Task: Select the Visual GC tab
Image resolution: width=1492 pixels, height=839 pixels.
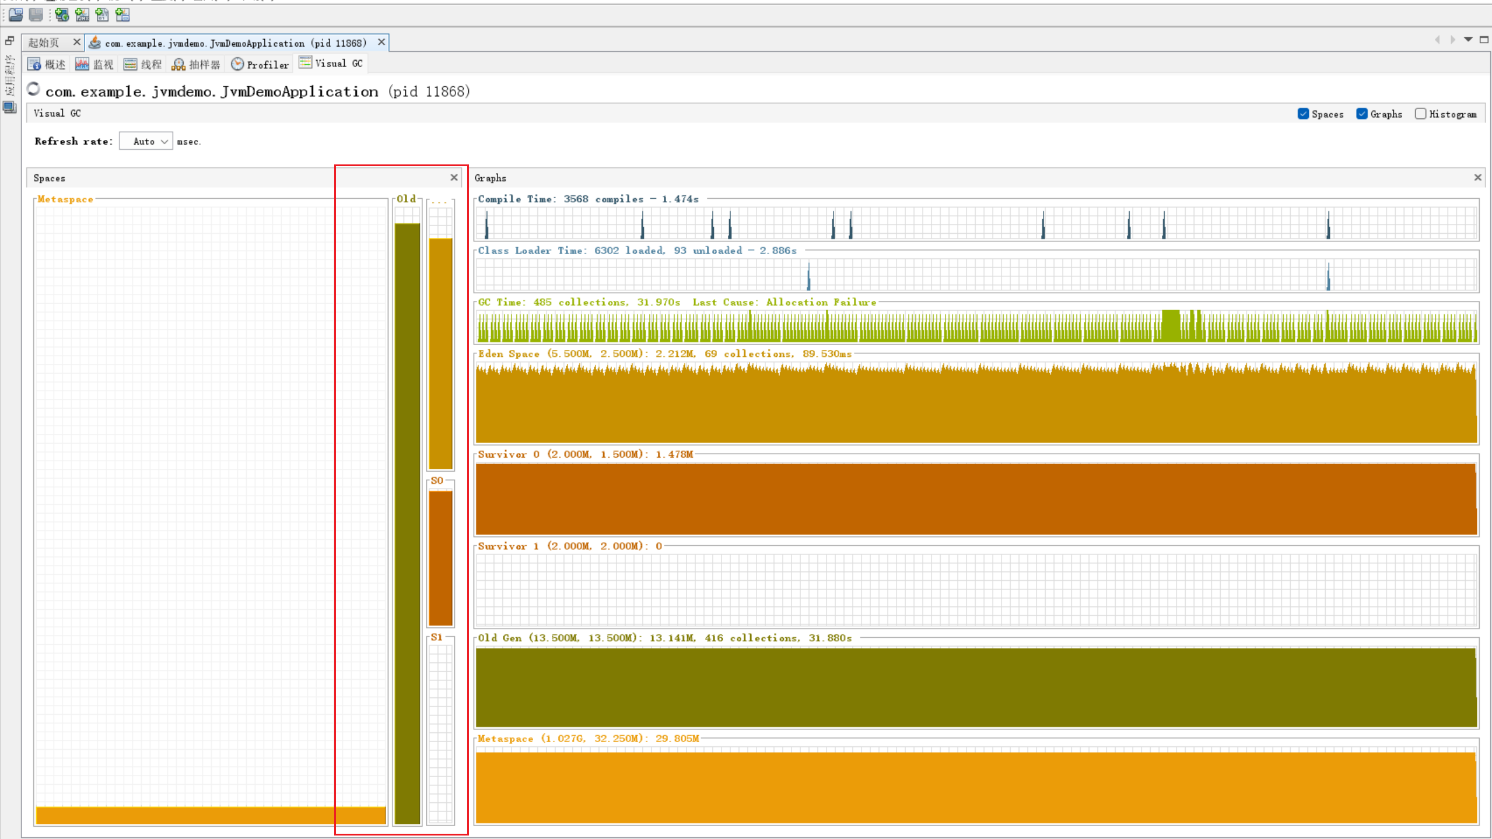Action: coord(331,63)
